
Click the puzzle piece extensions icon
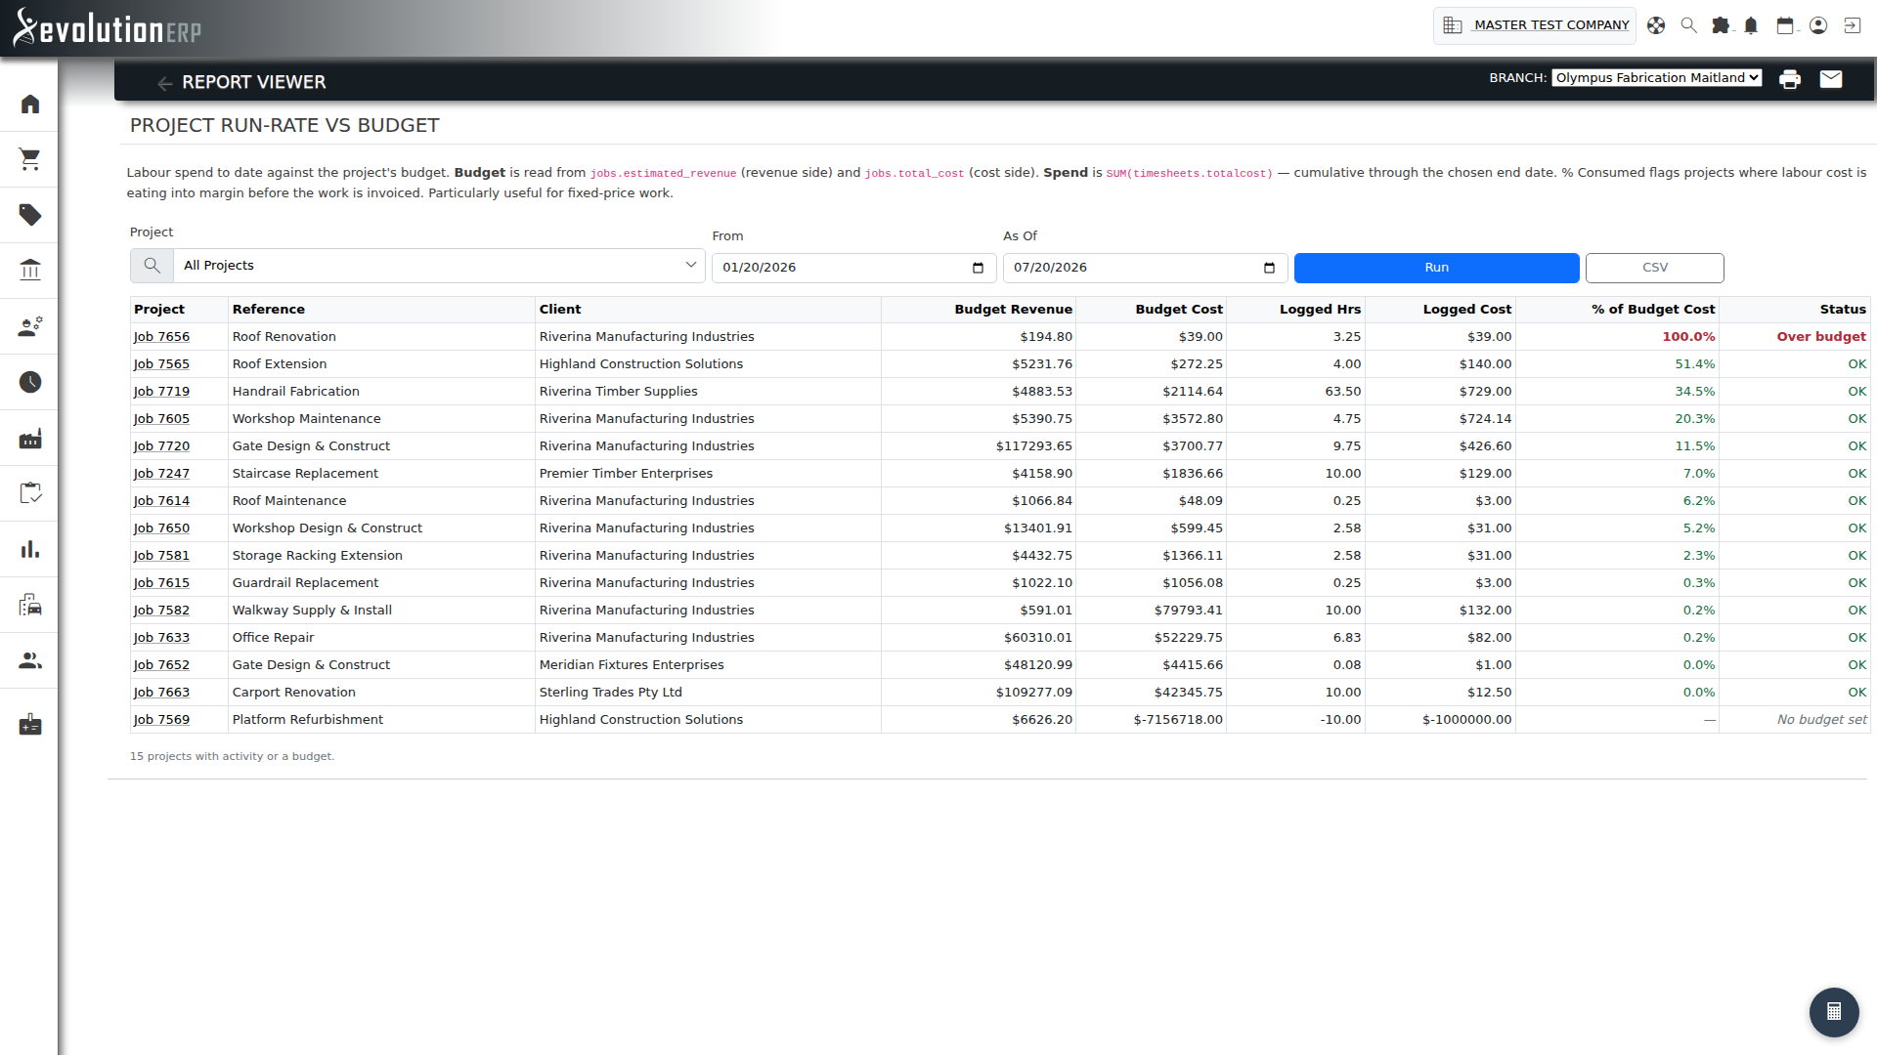pos(1721,25)
